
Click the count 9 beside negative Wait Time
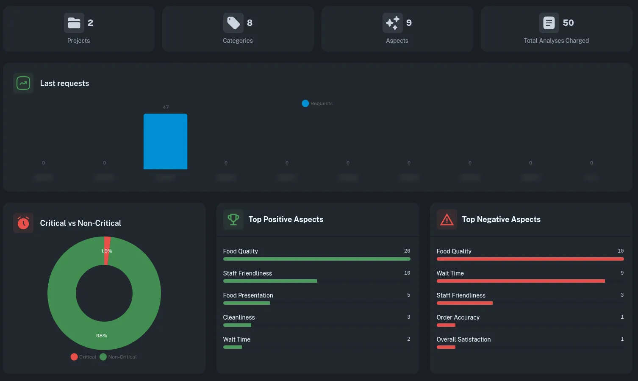click(x=622, y=273)
